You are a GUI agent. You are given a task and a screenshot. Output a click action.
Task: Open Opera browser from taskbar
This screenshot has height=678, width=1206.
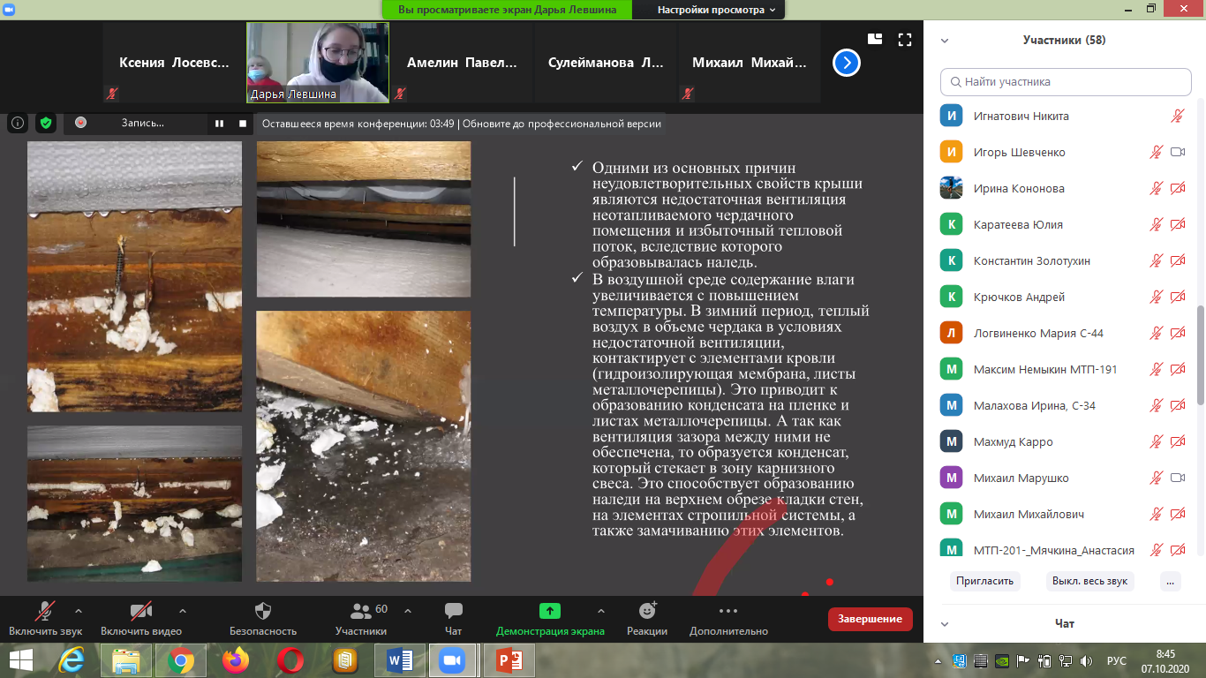coord(290,659)
